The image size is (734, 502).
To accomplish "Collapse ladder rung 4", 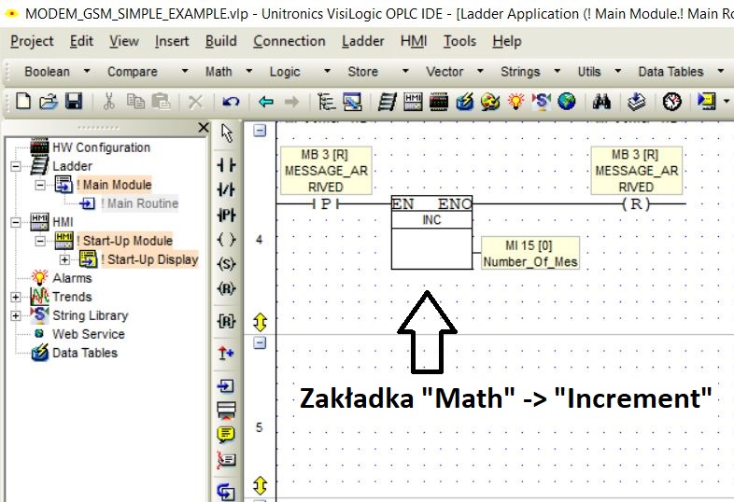I will [x=260, y=130].
